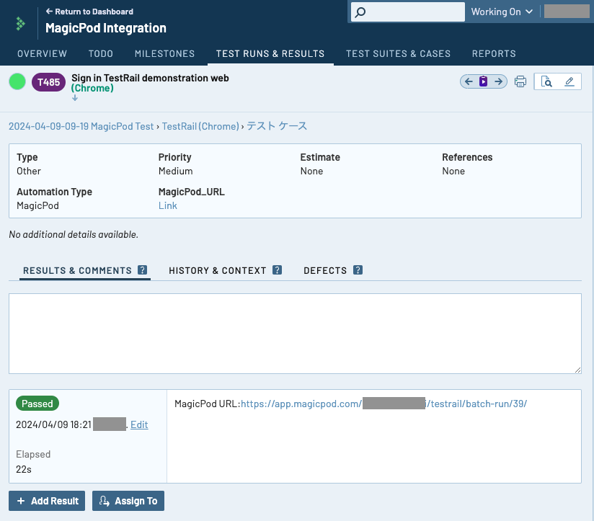
Task: Open the 2024-04-09-09-19 MagicPod Test breadcrumb
Action: click(x=81, y=126)
